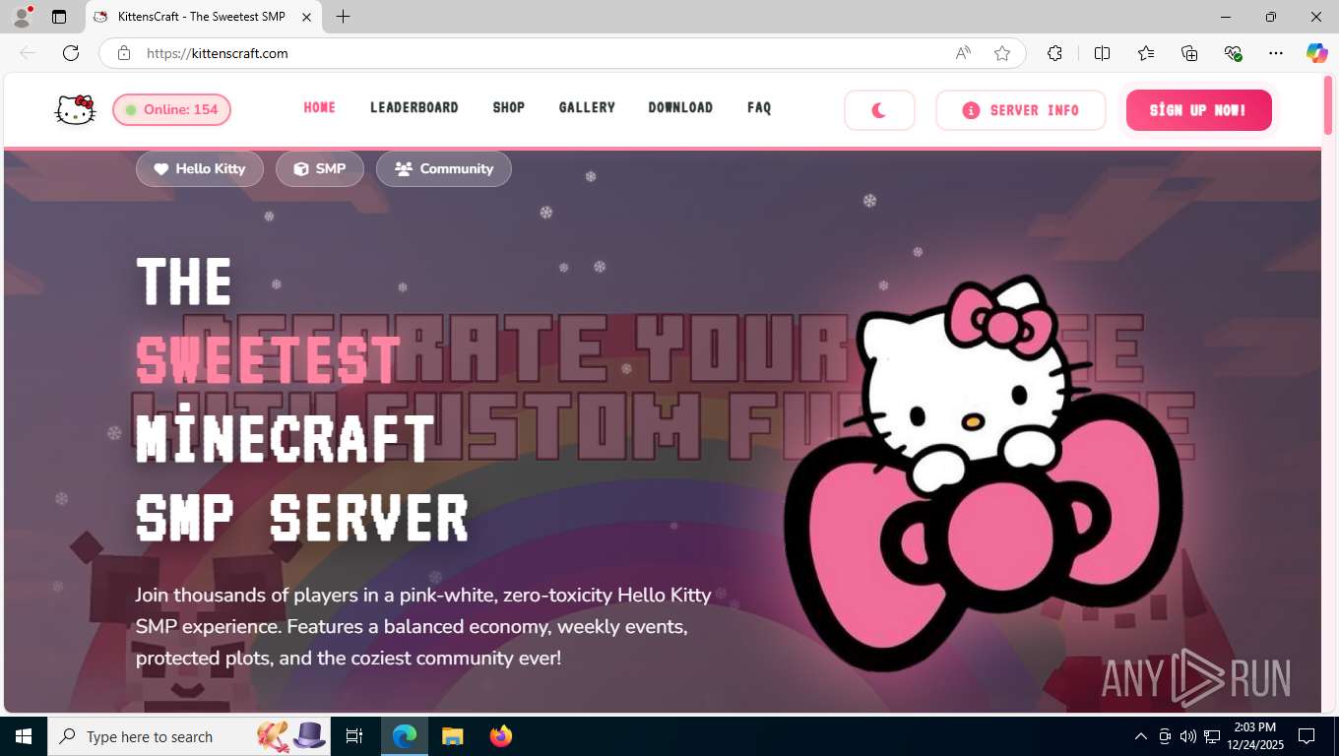Open Collections icon

click(x=1189, y=53)
